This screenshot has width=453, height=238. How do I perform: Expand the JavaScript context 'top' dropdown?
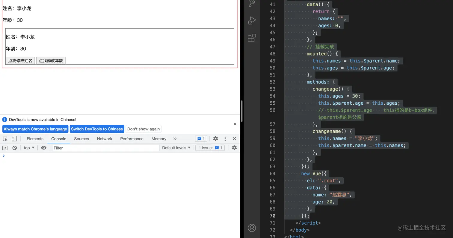(x=29, y=148)
